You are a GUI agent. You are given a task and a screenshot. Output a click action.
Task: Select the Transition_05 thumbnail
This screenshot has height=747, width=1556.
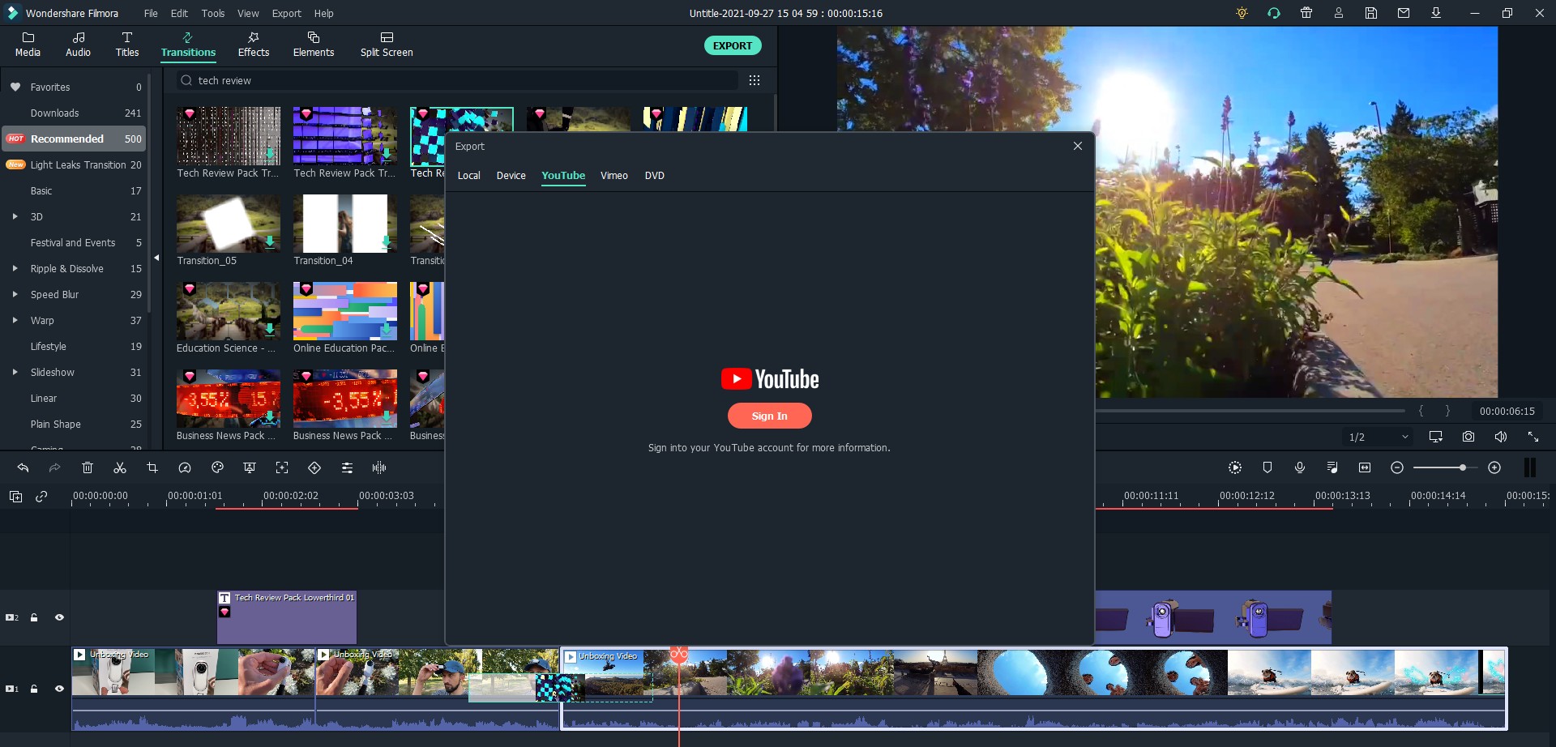229,224
